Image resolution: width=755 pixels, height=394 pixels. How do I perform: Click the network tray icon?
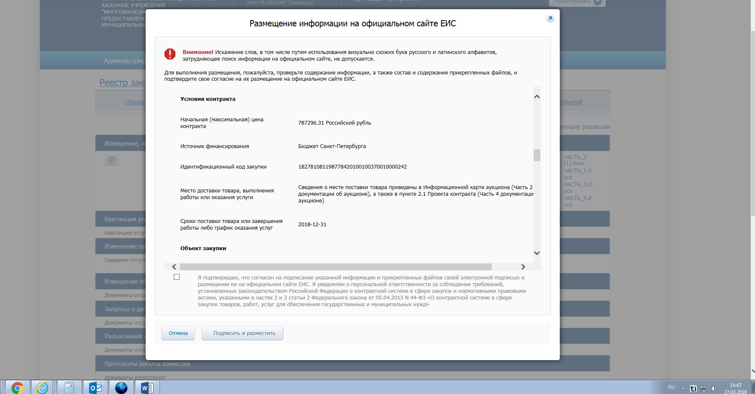(x=704, y=389)
